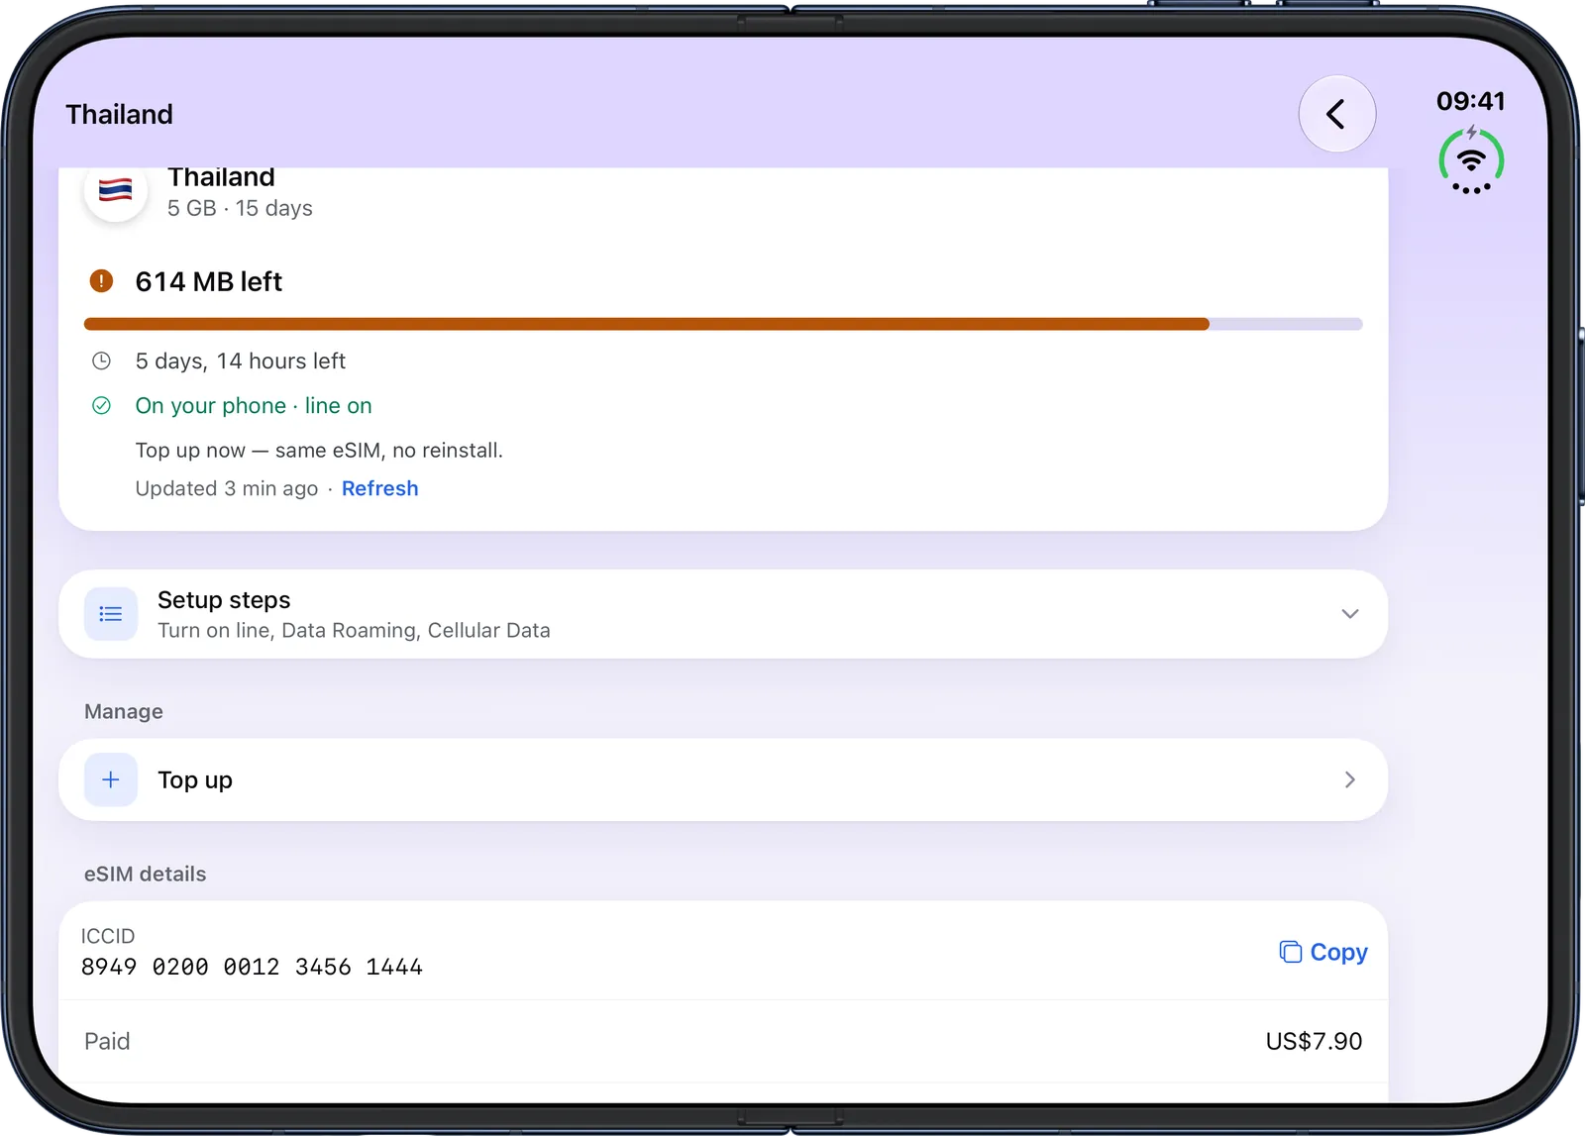Click the '5 GB · 15 days' plan text
The image size is (1585, 1136).
coord(240,208)
